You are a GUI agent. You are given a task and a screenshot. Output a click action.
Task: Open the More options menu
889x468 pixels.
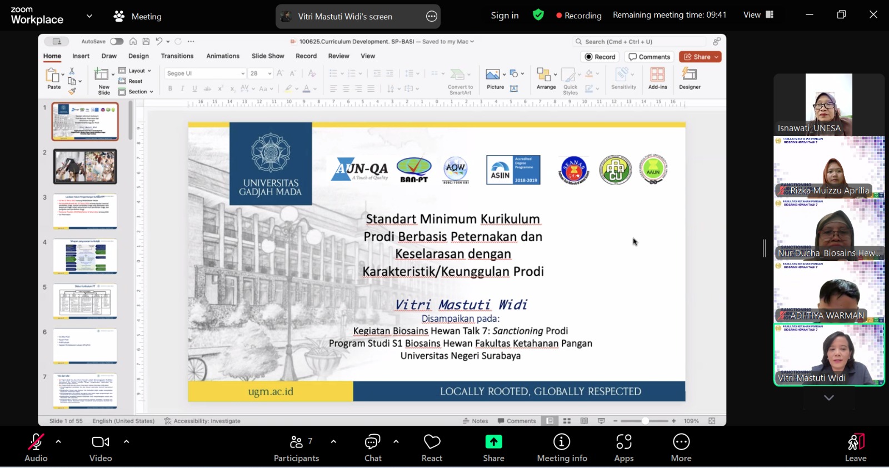(x=681, y=447)
